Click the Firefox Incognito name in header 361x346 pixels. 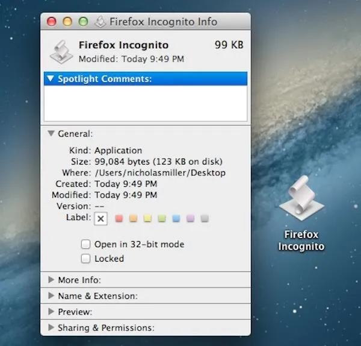(123, 45)
